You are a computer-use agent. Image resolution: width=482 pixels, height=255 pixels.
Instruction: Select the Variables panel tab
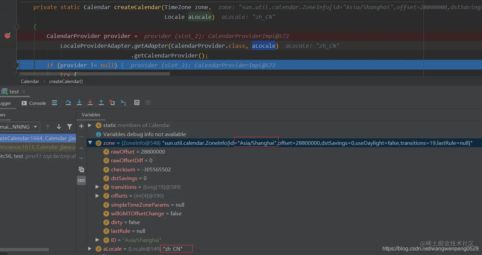pyautogui.click(x=91, y=115)
